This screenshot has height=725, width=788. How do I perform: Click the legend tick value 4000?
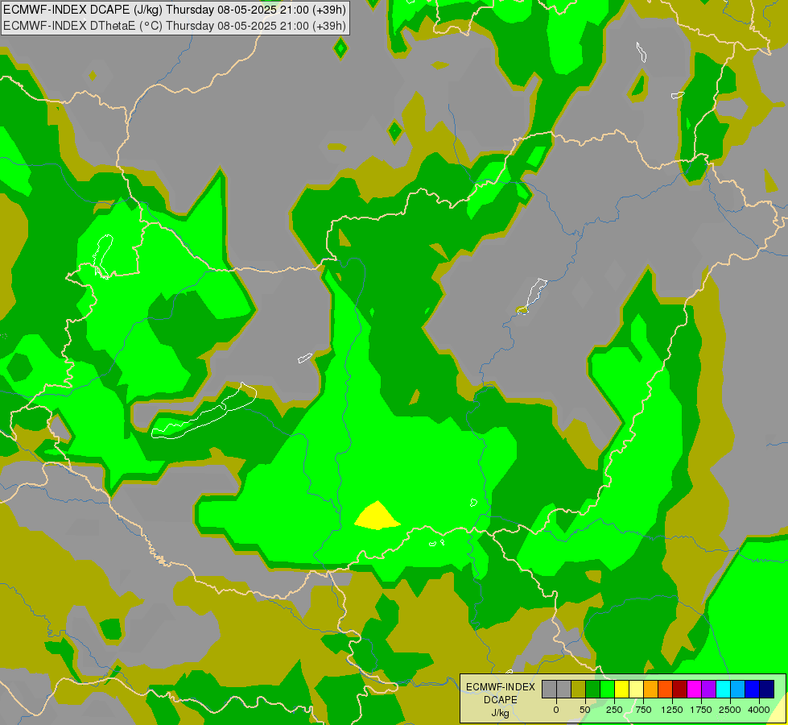pyautogui.click(x=759, y=710)
